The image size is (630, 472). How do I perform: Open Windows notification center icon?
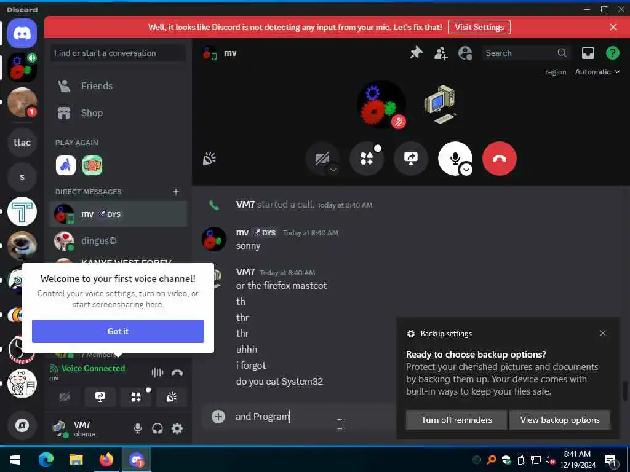(611, 460)
